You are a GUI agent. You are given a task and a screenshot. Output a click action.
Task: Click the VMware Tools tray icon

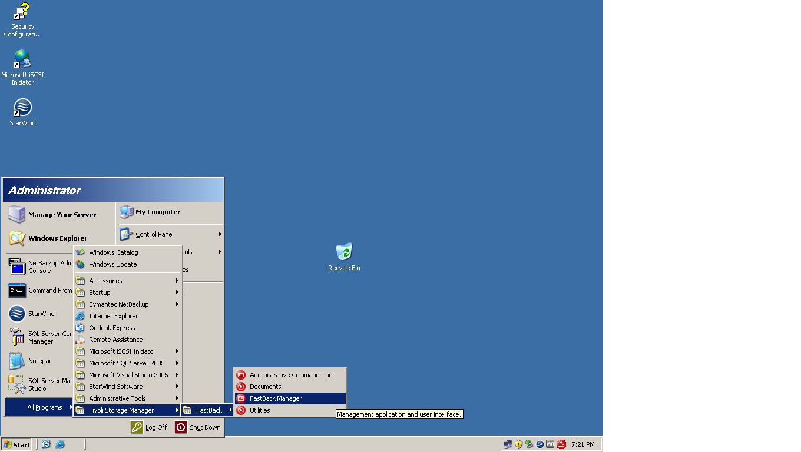tap(550, 444)
